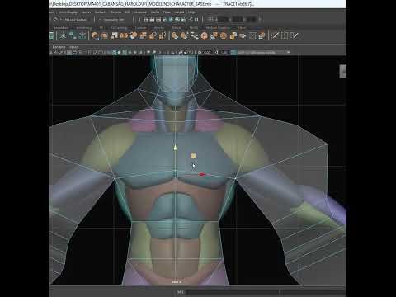Toggle the teal color management button
Viewport: 396px width, 297px height.
coord(234,52)
